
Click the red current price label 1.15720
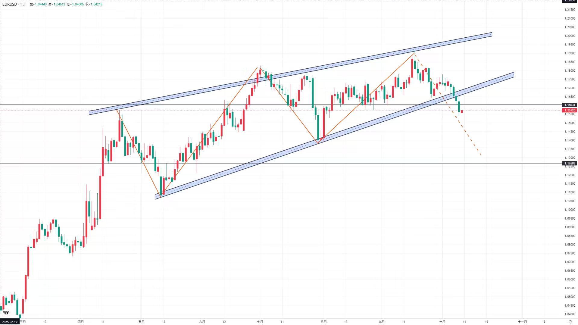[x=570, y=110]
